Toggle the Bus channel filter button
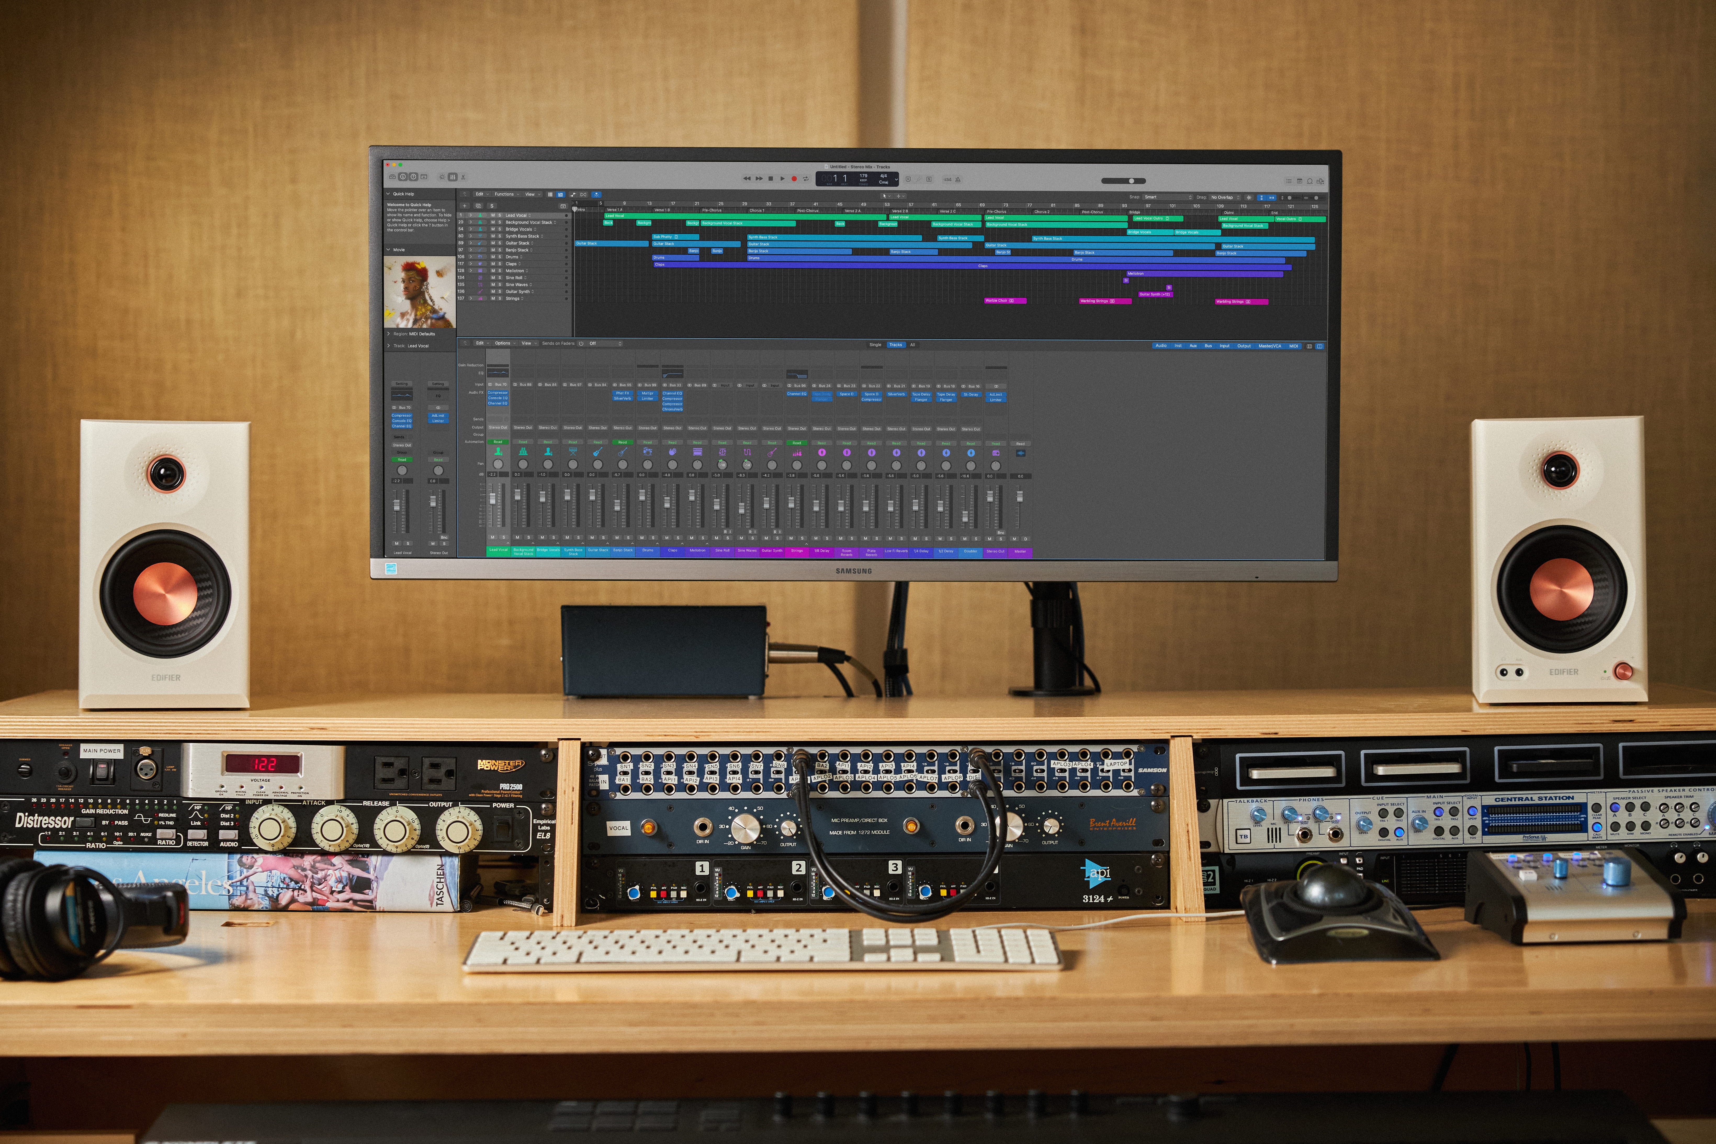Image resolution: width=1716 pixels, height=1144 pixels. pyautogui.click(x=1208, y=346)
